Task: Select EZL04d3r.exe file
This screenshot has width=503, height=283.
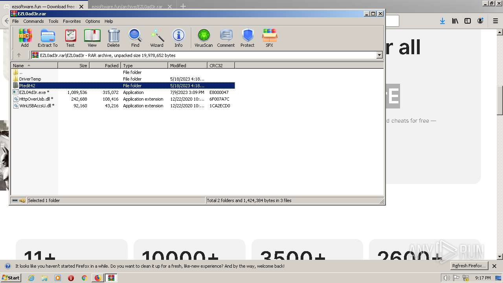Action: click(x=123, y=92)
